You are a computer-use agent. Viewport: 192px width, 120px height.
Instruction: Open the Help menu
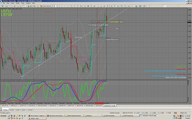coord(33,3)
